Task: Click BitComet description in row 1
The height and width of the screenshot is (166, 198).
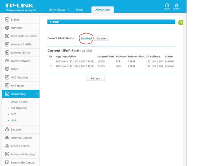Action: (75, 61)
